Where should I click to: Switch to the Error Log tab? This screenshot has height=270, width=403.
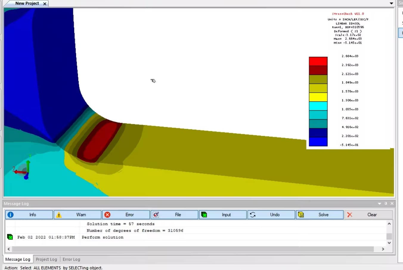click(x=71, y=259)
